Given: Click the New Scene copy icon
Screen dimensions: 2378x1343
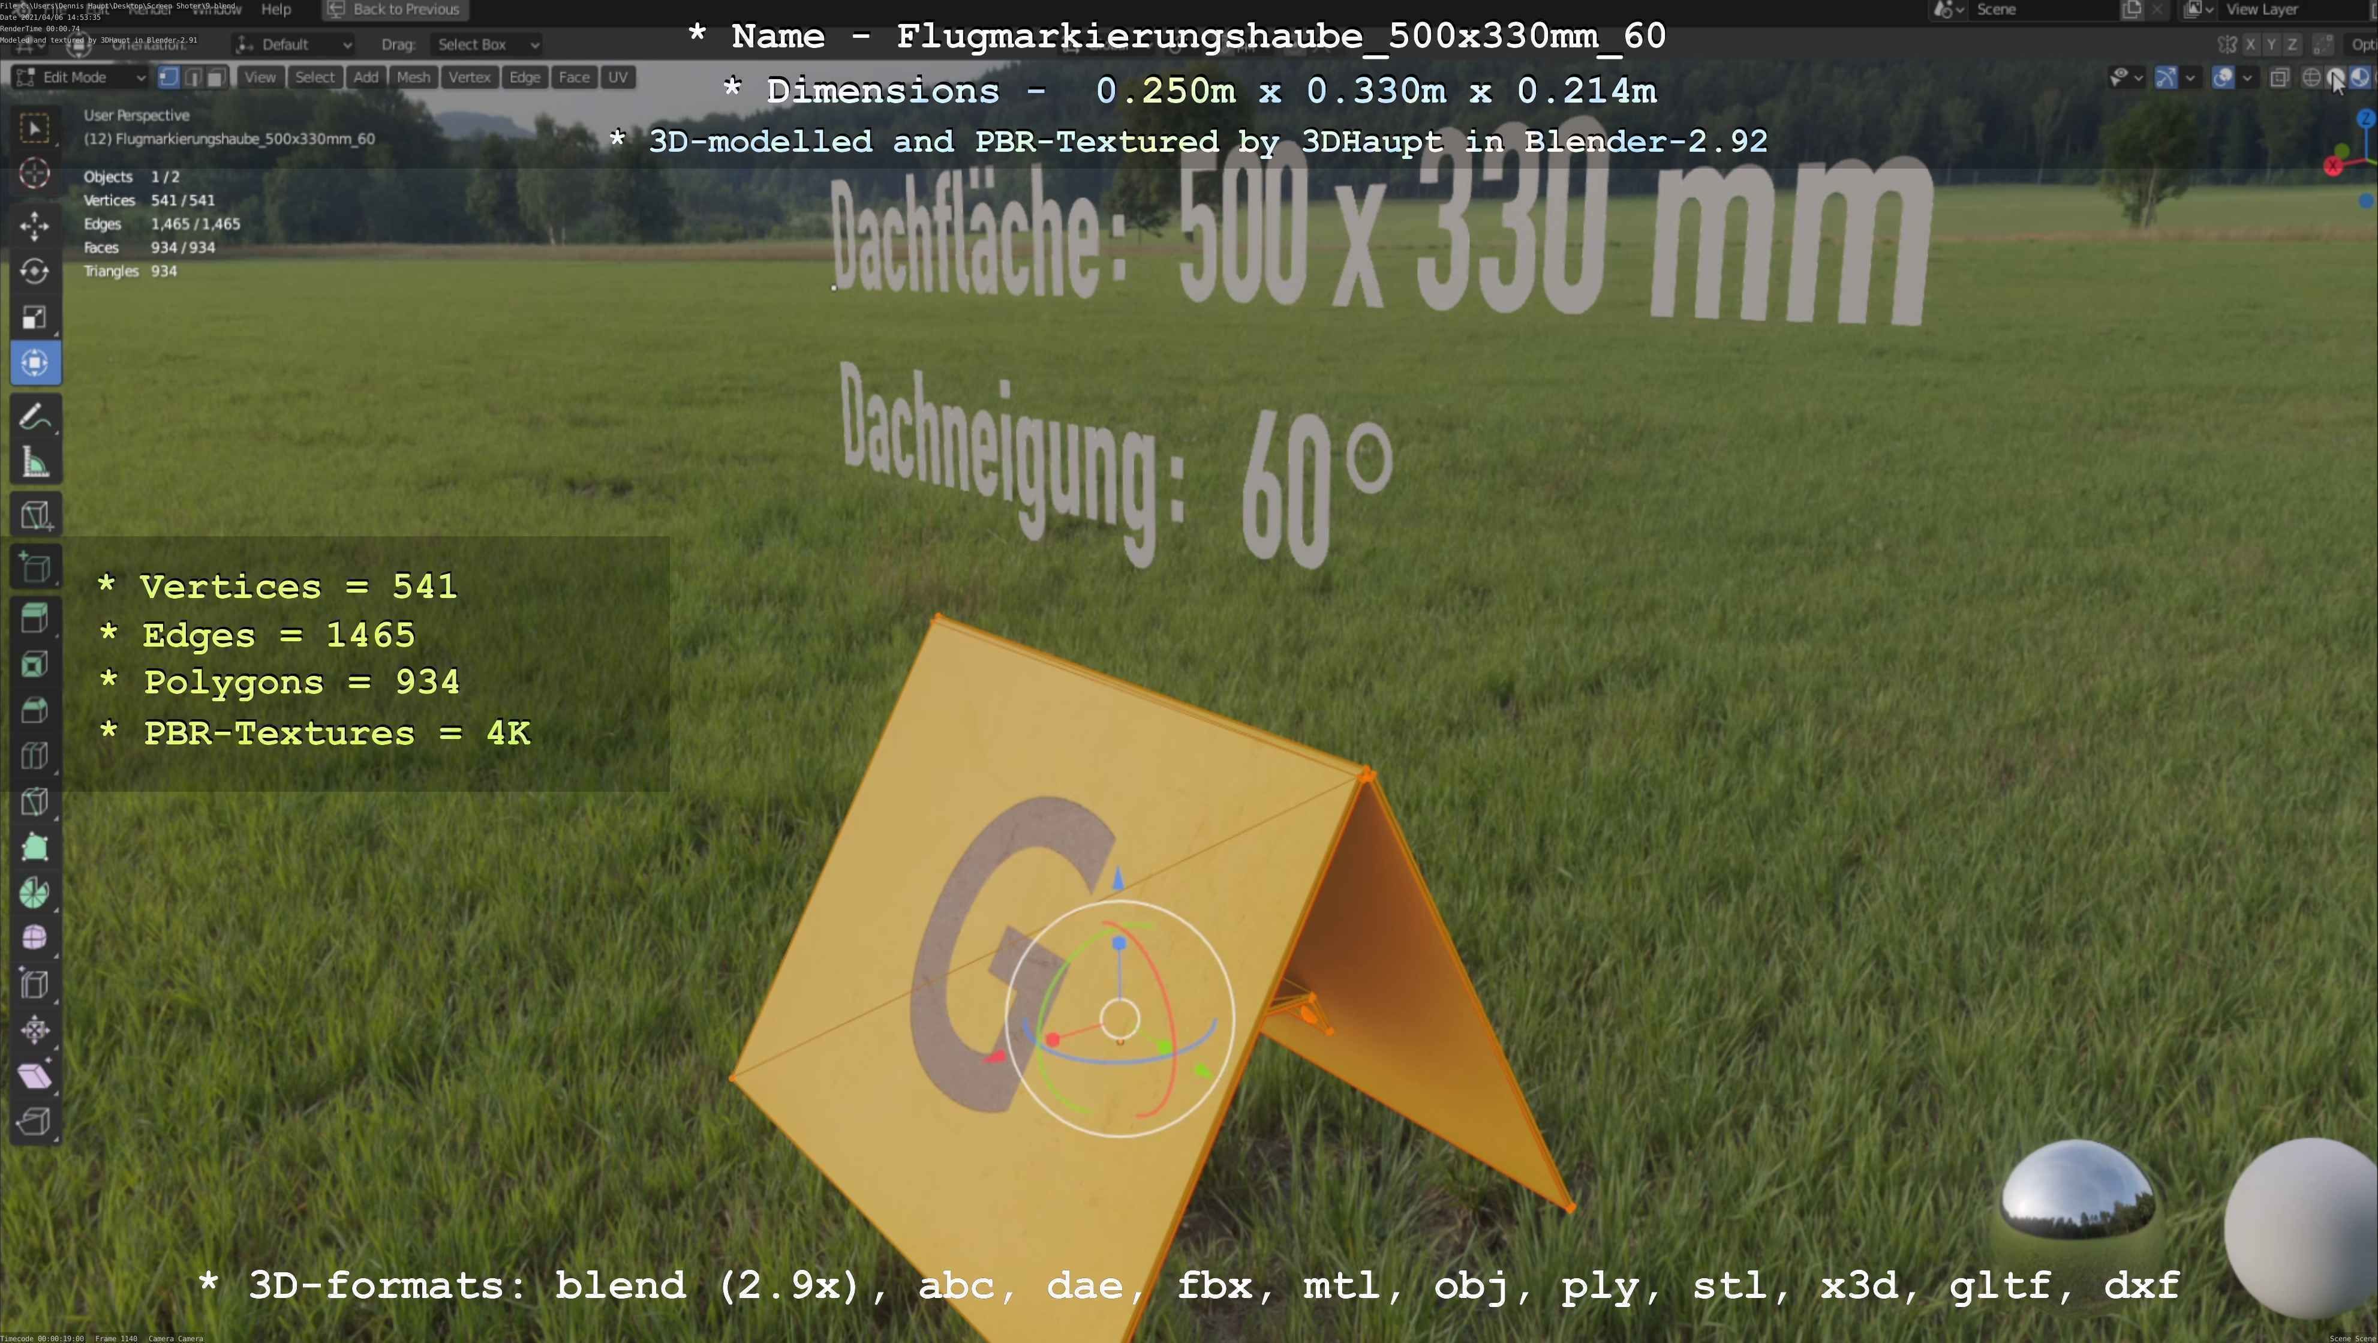Looking at the screenshot, I should 2132,9.
